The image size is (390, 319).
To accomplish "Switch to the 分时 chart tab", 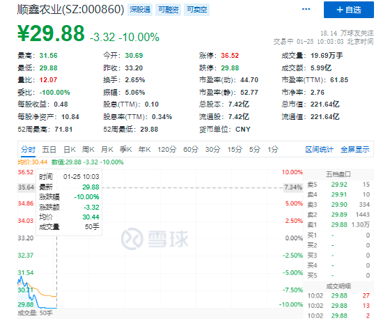I will point(28,149).
